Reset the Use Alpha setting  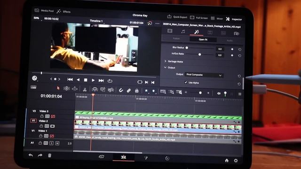pos(239,84)
